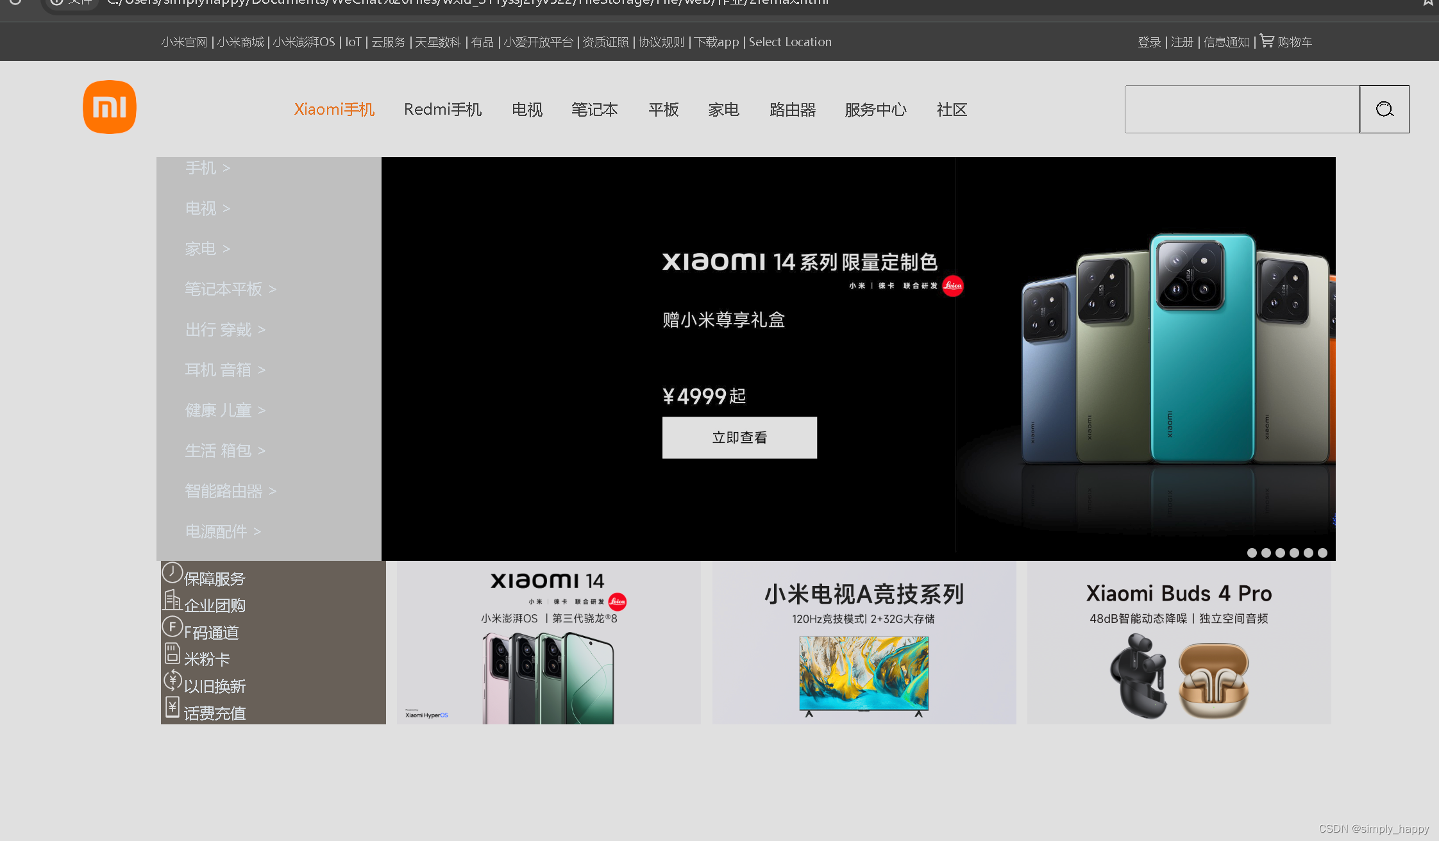
Task: Click the 保障服务 clock icon
Action: 172,572
